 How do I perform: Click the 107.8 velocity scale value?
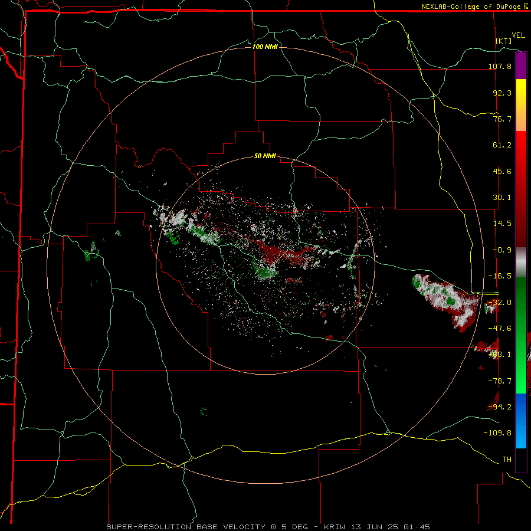pos(500,66)
